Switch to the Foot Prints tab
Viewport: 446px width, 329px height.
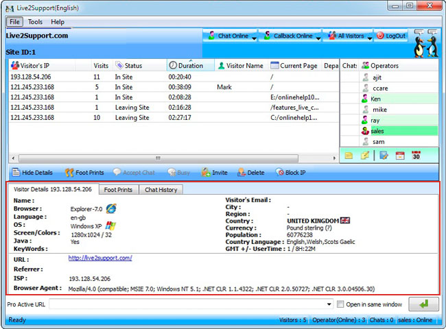coord(118,190)
